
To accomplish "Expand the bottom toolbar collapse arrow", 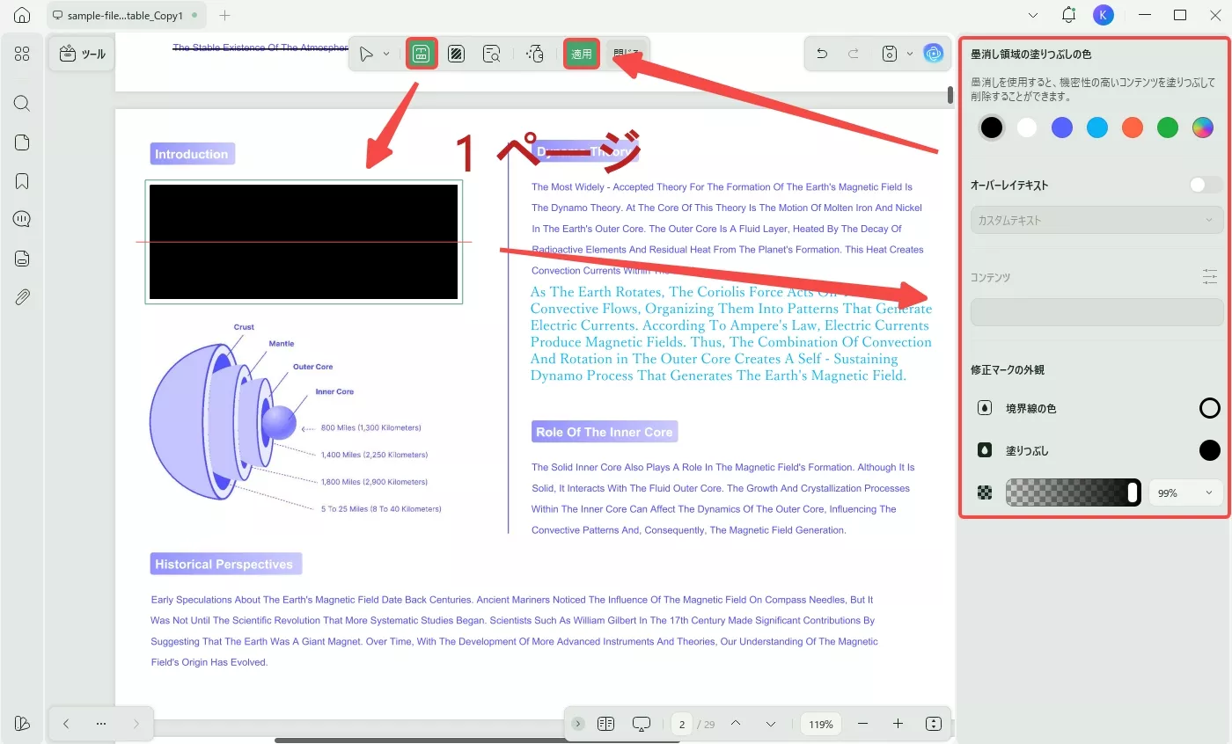I will coord(577,724).
